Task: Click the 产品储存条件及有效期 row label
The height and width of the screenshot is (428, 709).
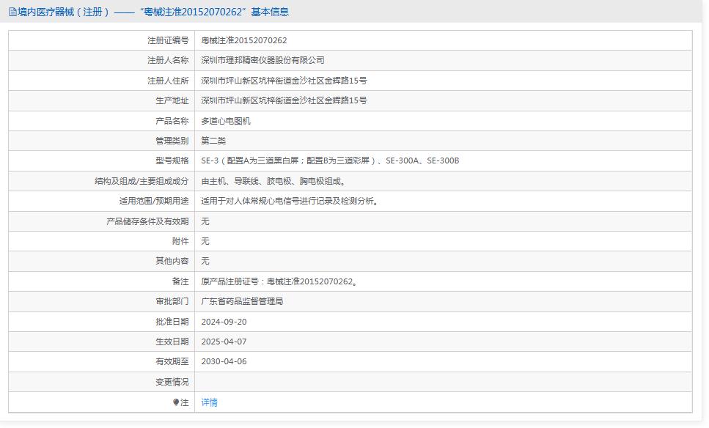Action: (147, 221)
